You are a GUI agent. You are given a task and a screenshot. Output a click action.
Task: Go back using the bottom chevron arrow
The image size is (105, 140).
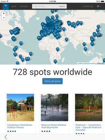tap(6, 137)
